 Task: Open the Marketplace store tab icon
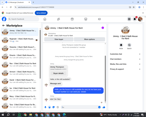coord(86,19)
